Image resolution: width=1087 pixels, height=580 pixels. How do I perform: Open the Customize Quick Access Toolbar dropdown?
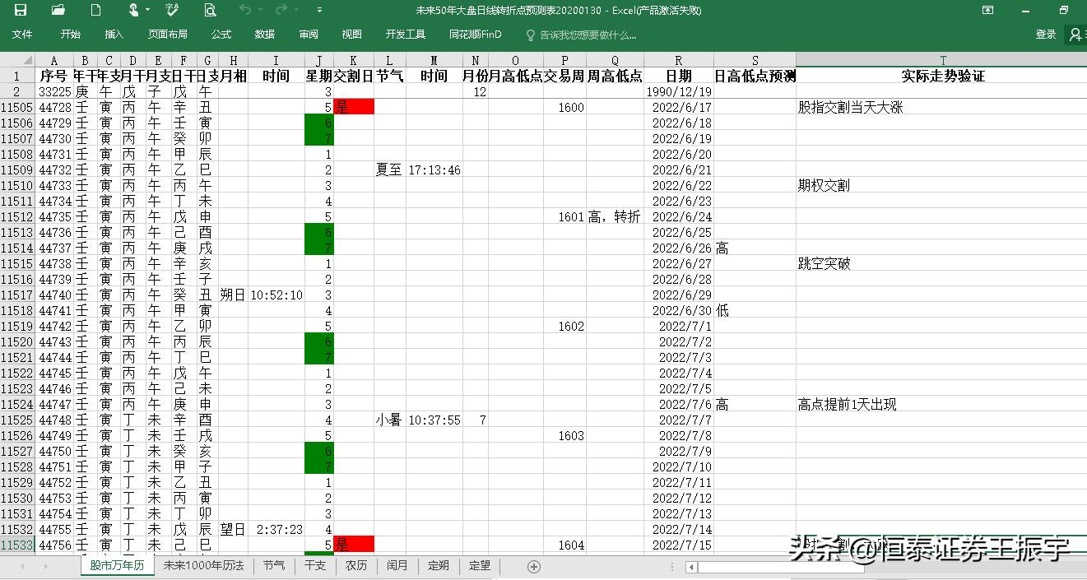(x=320, y=11)
